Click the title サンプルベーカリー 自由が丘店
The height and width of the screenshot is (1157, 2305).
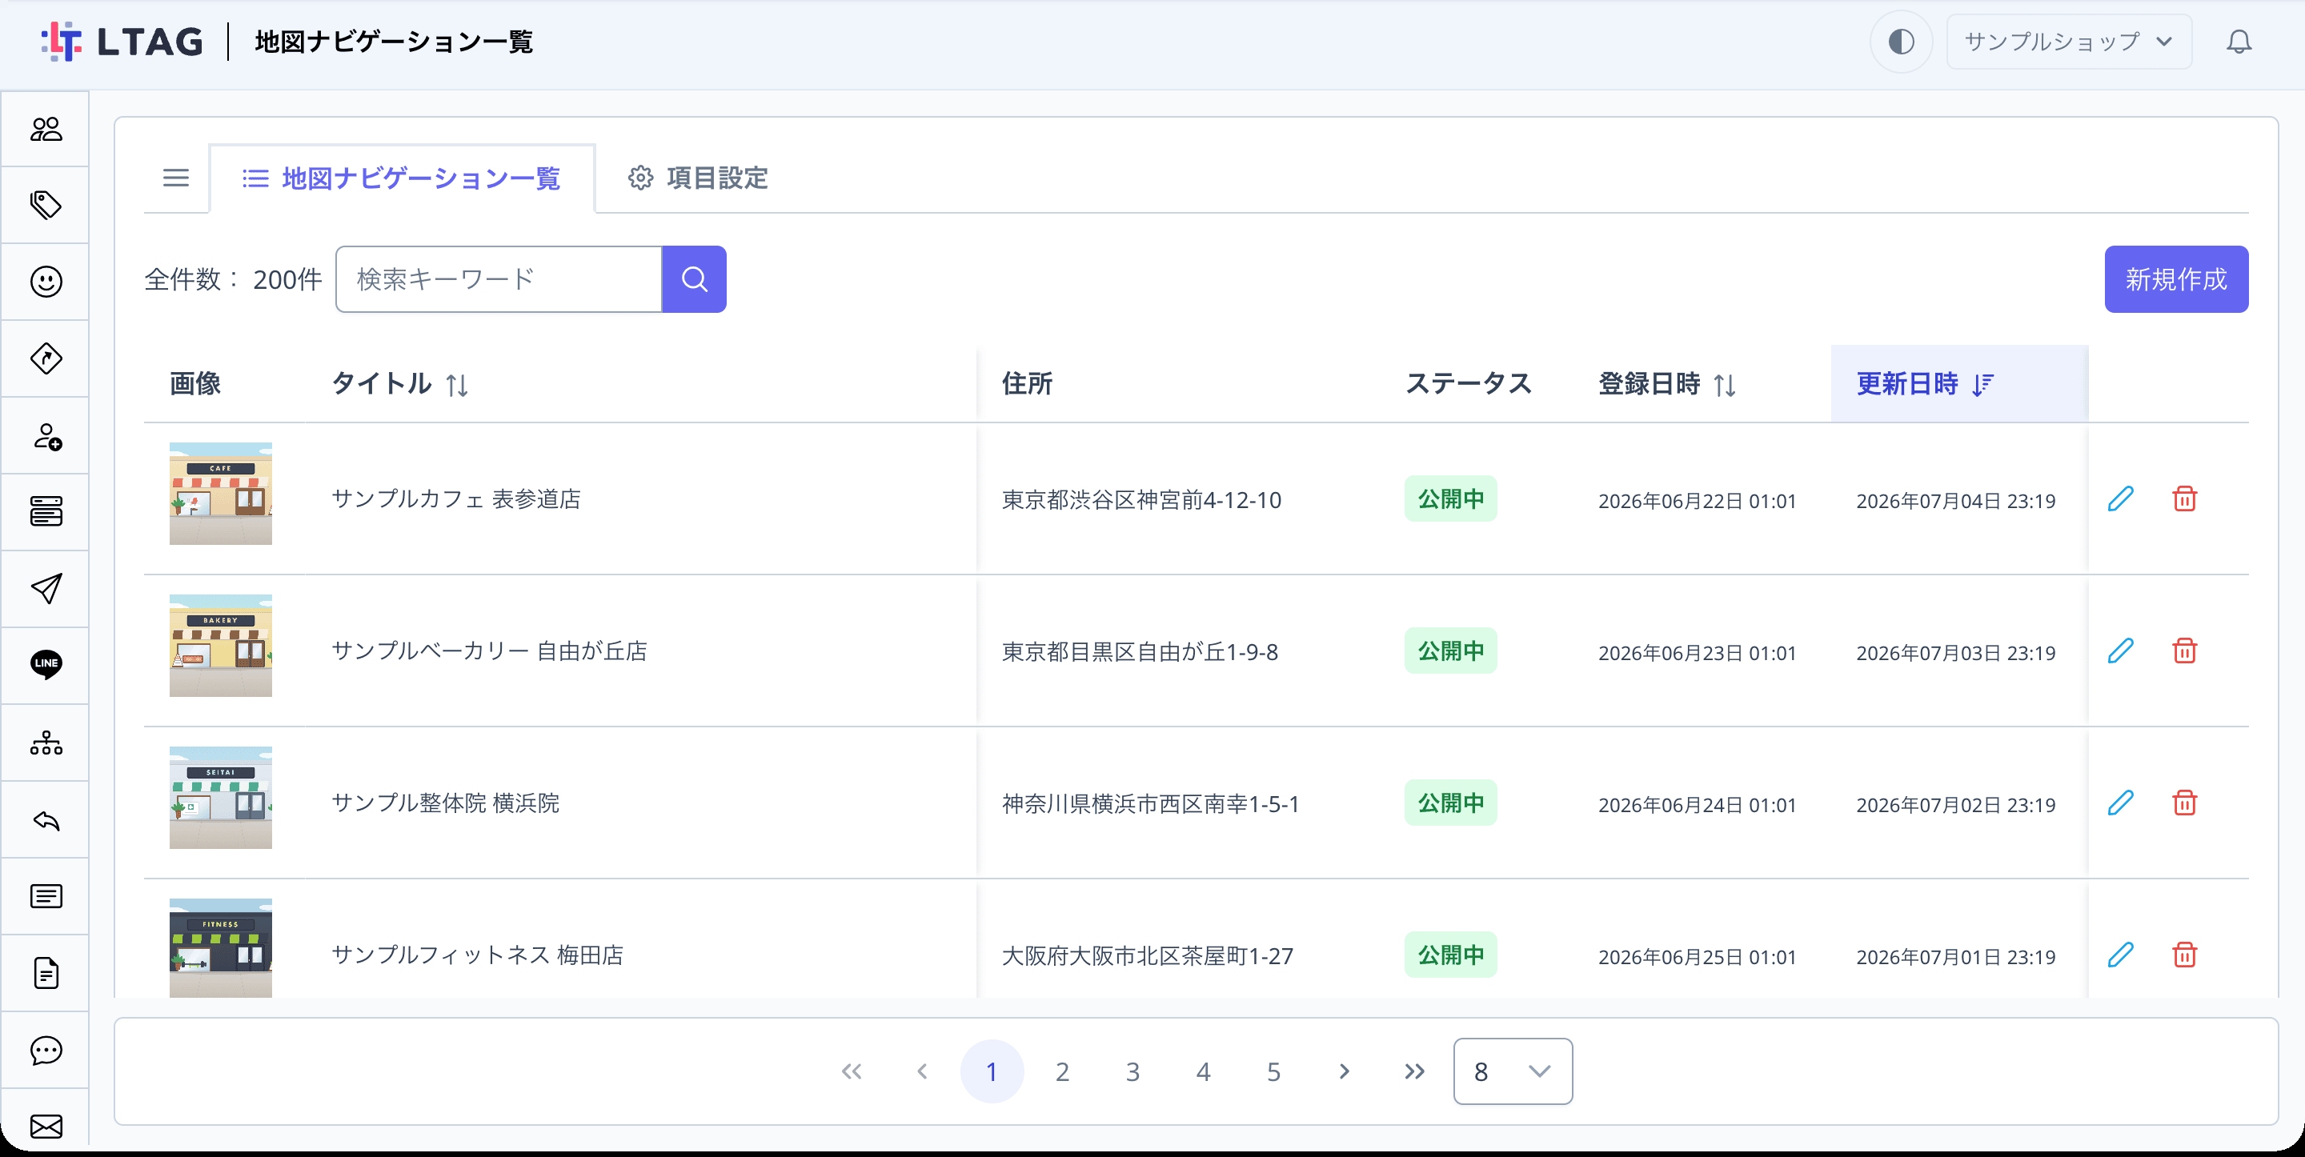click(490, 651)
